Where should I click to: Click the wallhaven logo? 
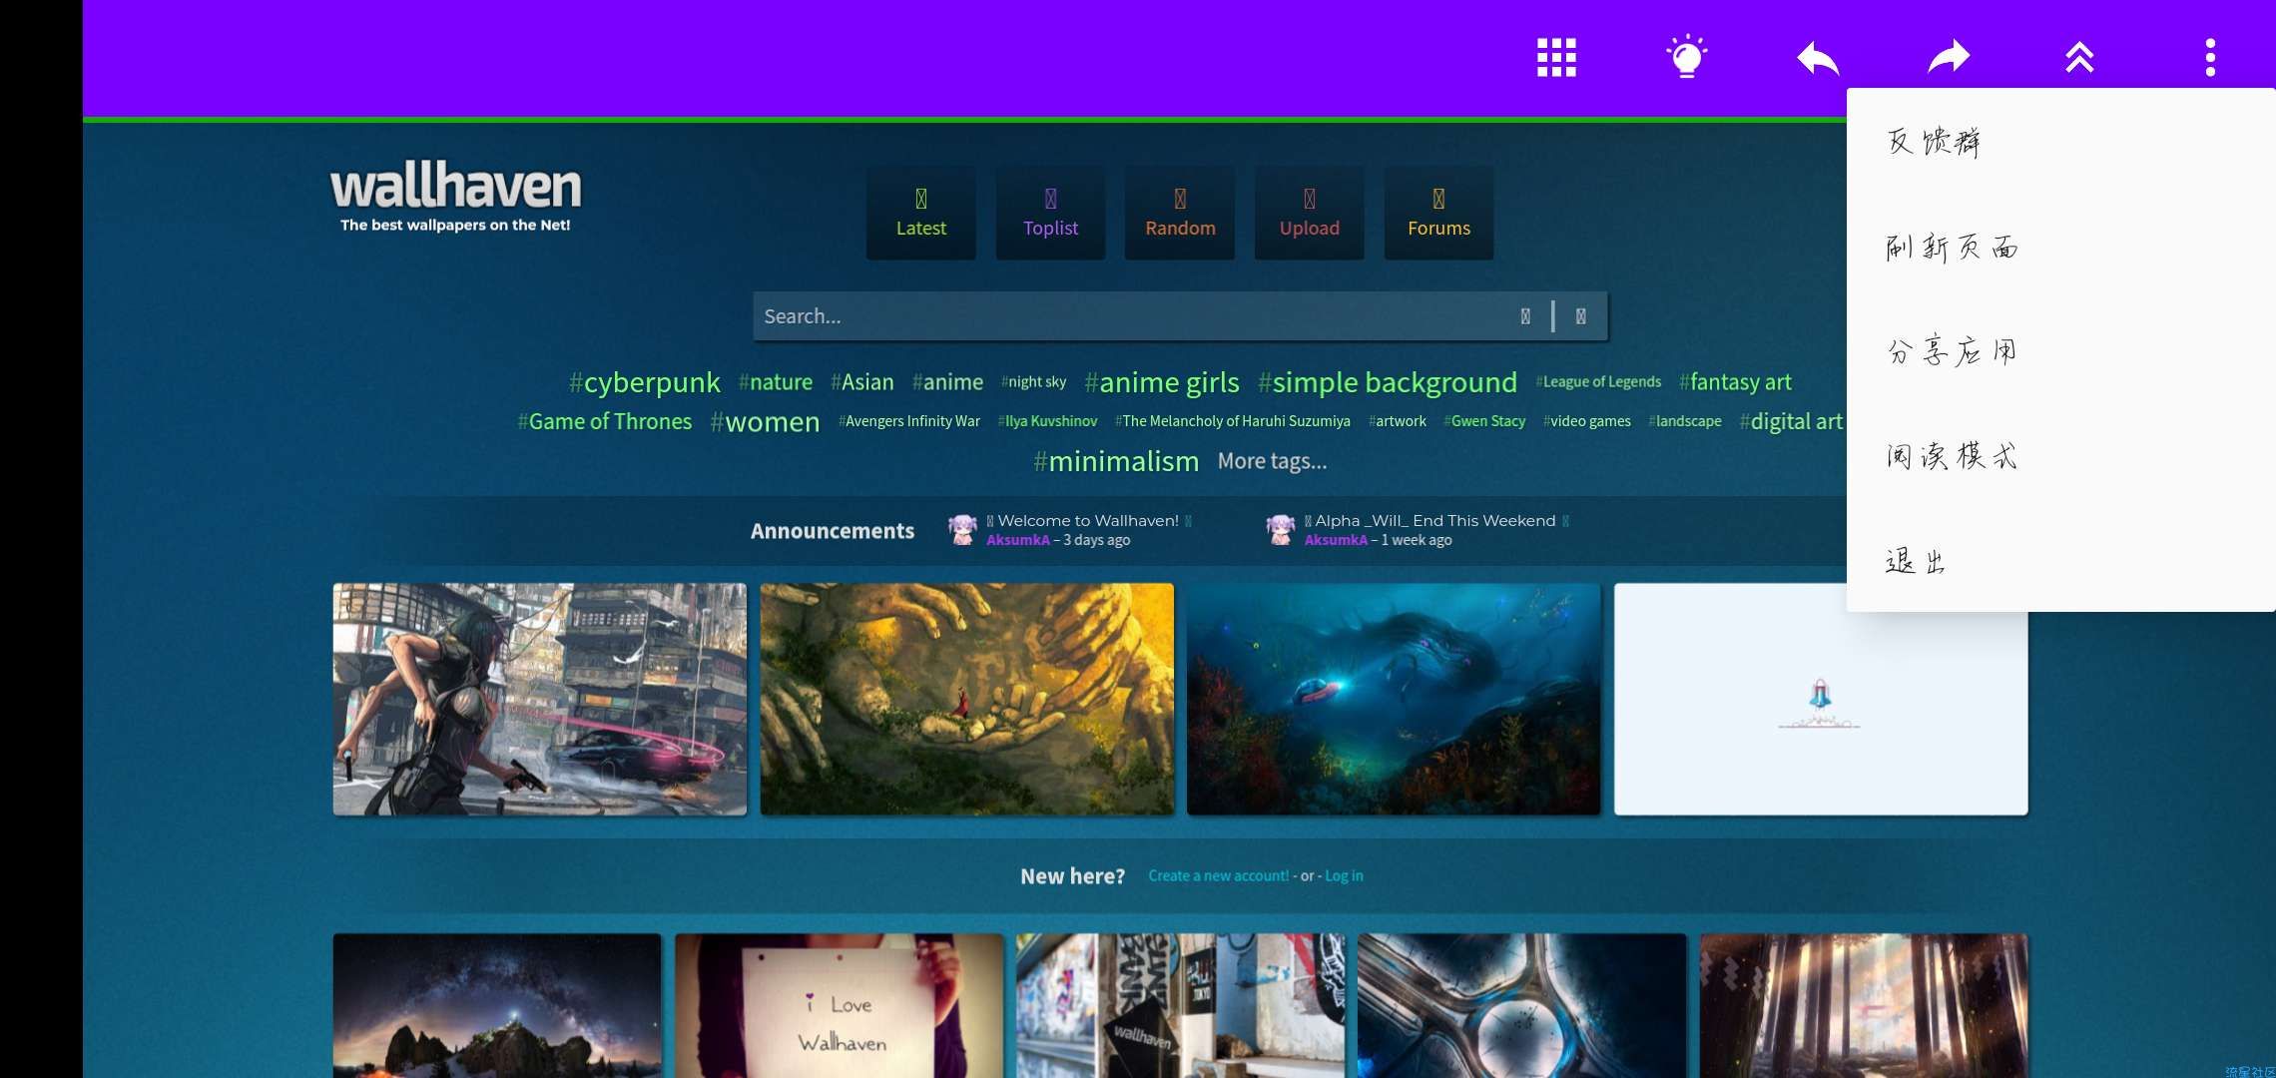click(x=455, y=197)
